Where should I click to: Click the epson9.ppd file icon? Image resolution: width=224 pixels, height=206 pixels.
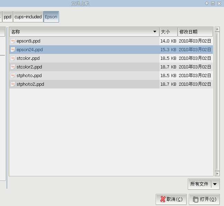pyautogui.click(x=13, y=41)
